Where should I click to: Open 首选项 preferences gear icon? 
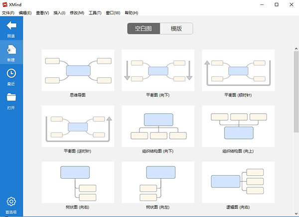tap(11, 202)
